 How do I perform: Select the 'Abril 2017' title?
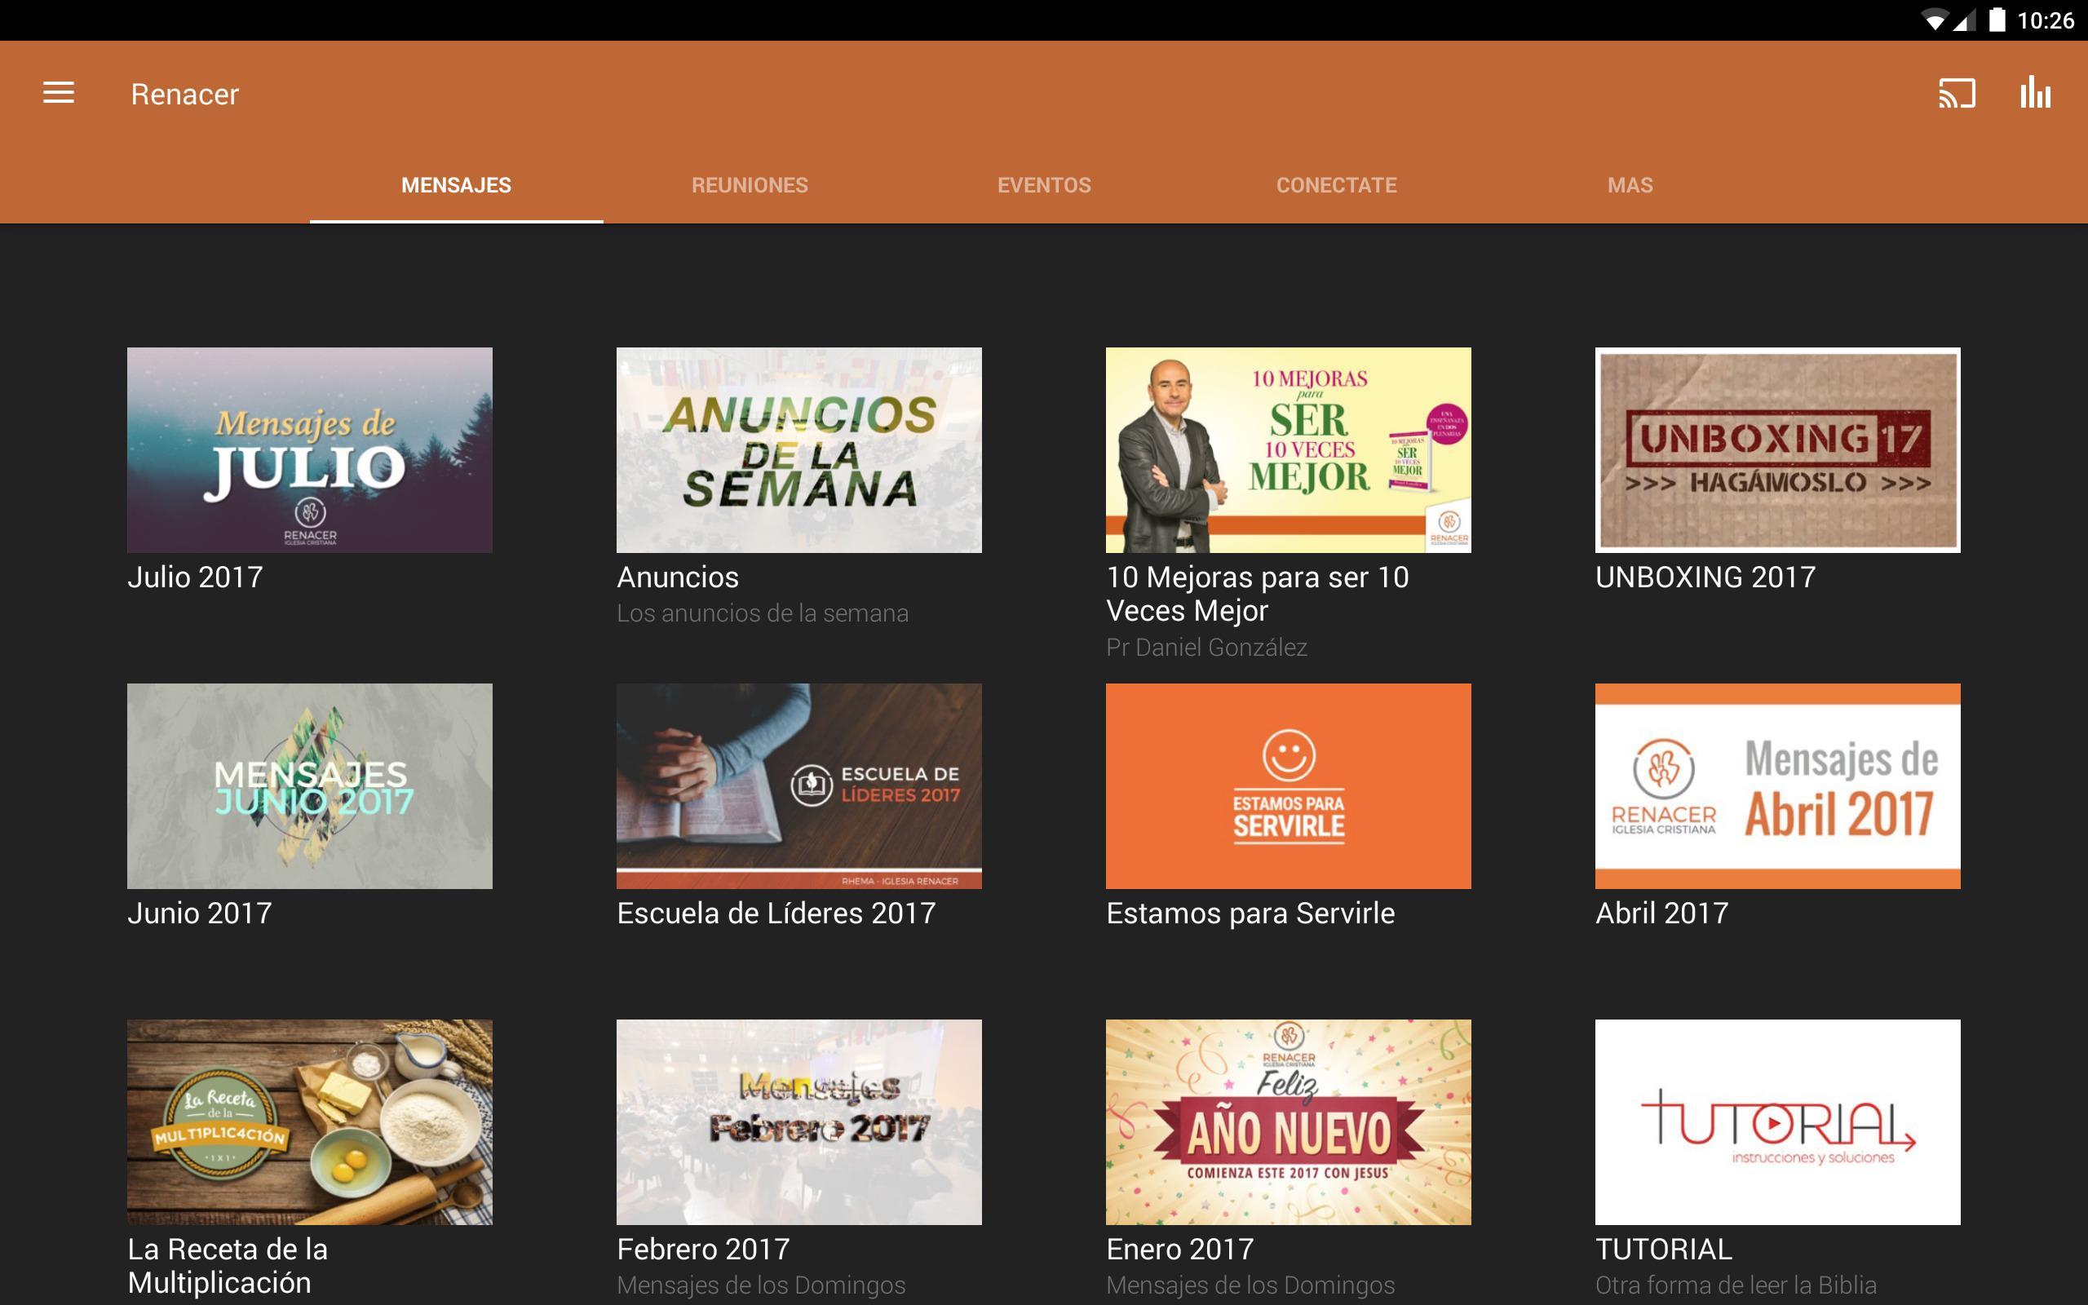[1661, 913]
